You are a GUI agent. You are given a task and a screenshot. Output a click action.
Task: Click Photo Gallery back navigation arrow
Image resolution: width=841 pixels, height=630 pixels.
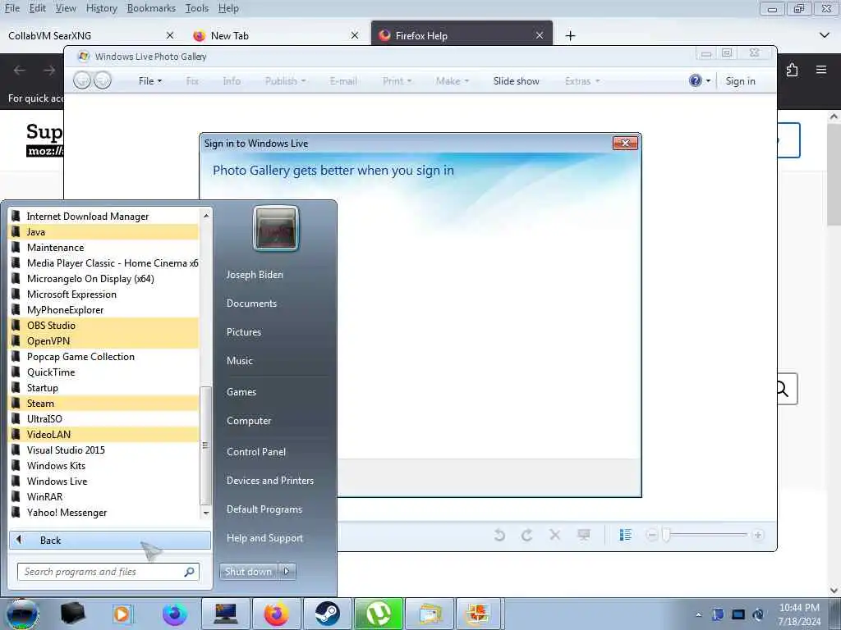[x=82, y=80]
